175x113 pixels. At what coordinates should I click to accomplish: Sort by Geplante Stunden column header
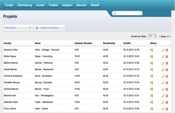(83, 43)
